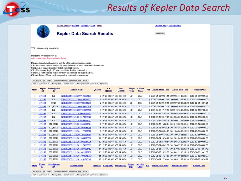Viewport: 241px width, 181px height.
Task: Open dataset KPLR001571152-2009201121230
Action: tap(76, 103)
